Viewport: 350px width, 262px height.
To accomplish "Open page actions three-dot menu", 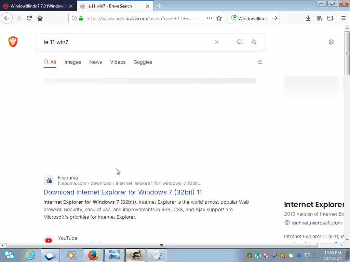I will [x=210, y=18].
